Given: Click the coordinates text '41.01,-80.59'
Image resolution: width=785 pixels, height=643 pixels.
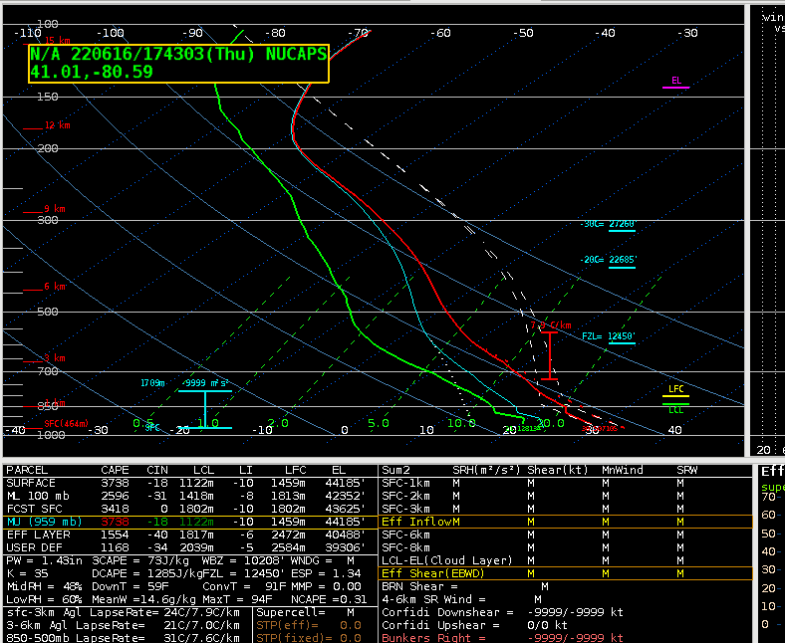Looking at the screenshot, I should click(x=91, y=72).
